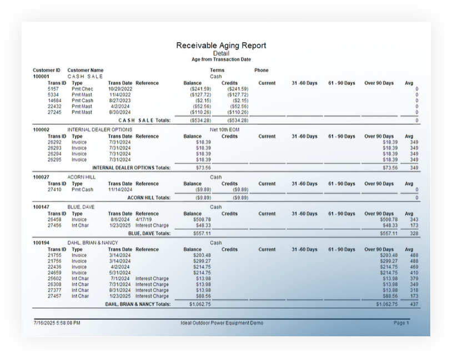452x358 pixels.
Task: Select the Phone column header
Action: click(x=261, y=70)
